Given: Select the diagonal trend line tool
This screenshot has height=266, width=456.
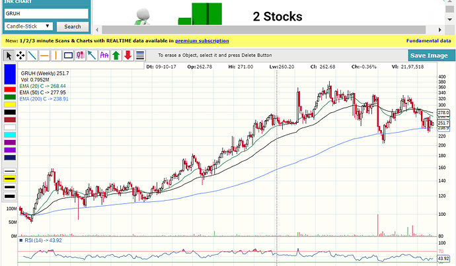Looking at the screenshot, I should coord(32,55).
